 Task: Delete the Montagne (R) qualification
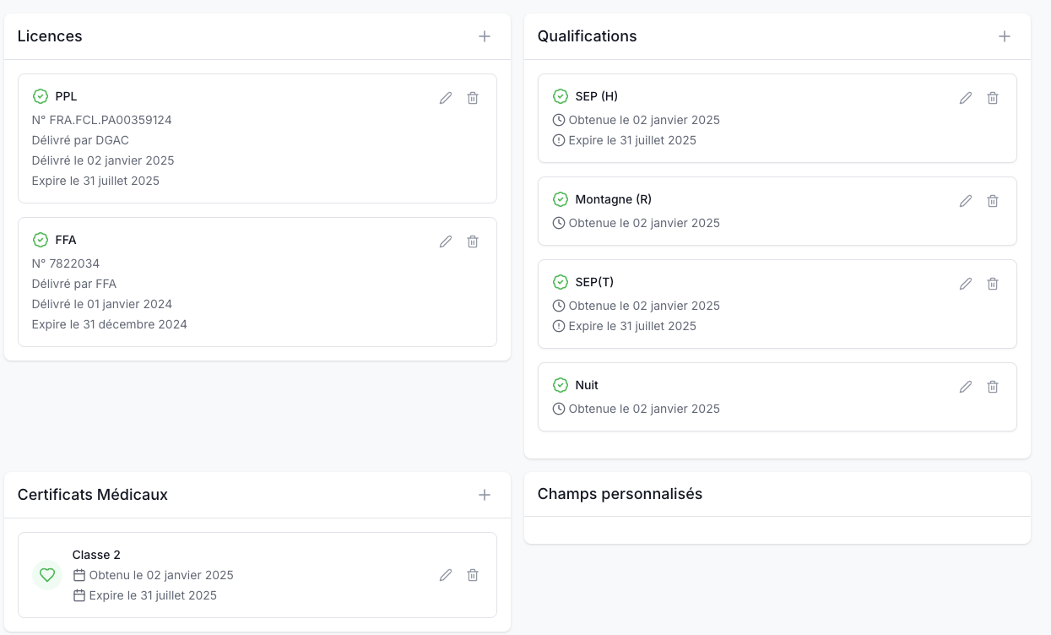[993, 201]
